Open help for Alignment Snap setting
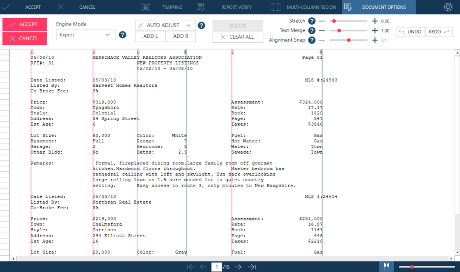 311,40
